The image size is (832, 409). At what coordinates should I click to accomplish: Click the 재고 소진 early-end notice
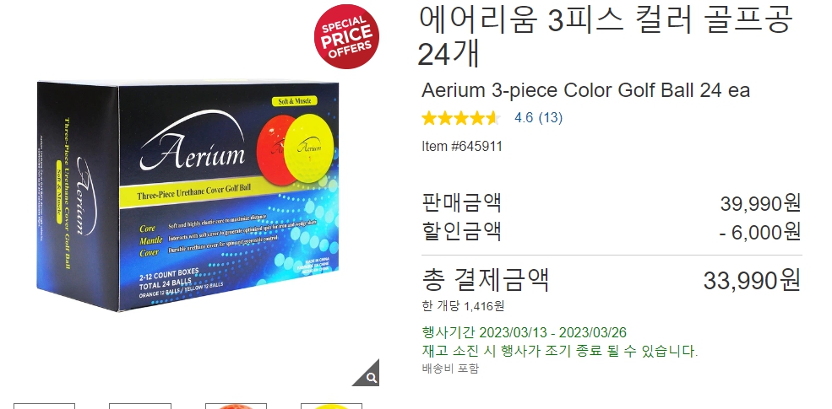pyautogui.click(x=560, y=351)
